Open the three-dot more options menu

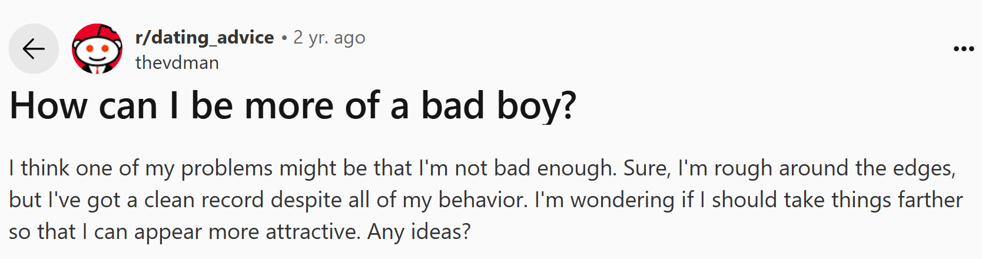(x=964, y=49)
